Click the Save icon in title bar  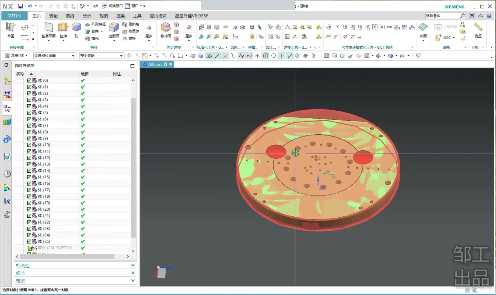click(x=20, y=6)
